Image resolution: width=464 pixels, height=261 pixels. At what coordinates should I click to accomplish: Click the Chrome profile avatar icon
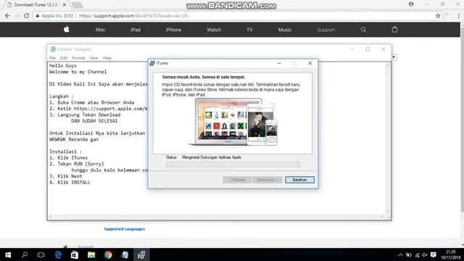tap(411, 4)
